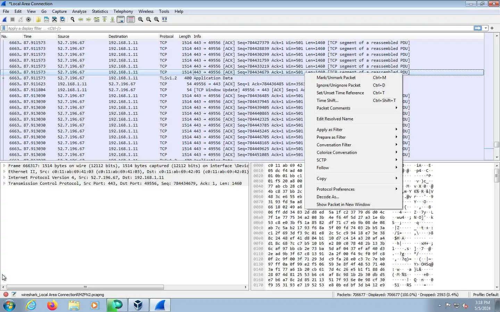The image size is (500, 312).
Task: Toggle packet list colorizing rules
Action: point(131,19)
